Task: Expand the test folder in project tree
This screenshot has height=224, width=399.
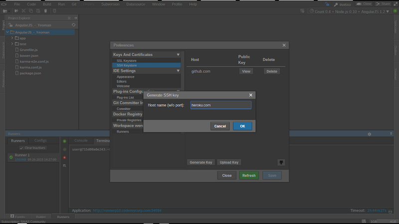Action: (x=12, y=44)
